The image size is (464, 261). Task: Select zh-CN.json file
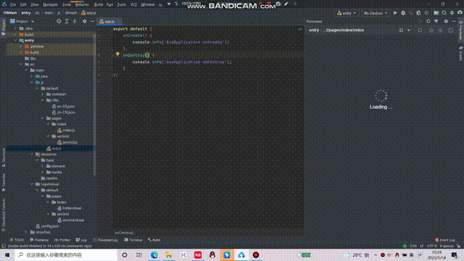[63, 112]
